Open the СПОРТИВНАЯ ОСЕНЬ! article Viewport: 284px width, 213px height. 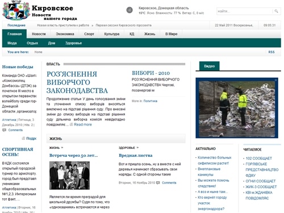coord(18,152)
